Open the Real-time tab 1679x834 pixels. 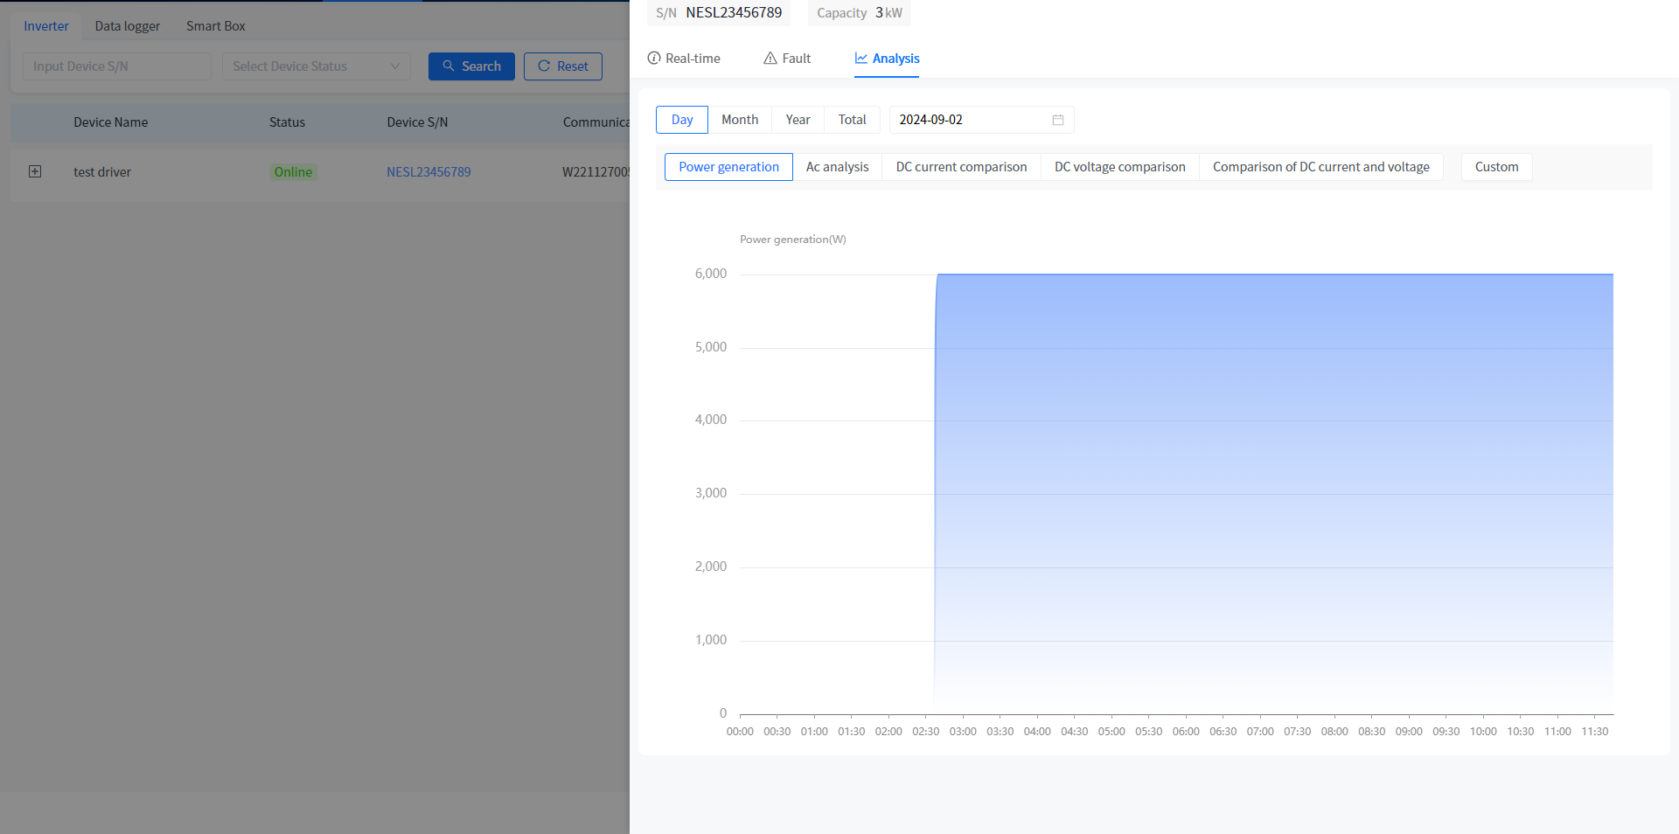pyautogui.click(x=684, y=59)
